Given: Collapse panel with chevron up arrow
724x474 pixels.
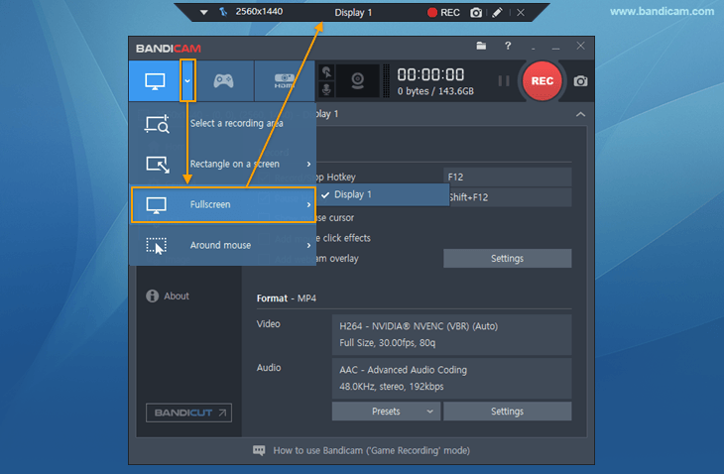Looking at the screenshot, I should click(x=580, y=114).
